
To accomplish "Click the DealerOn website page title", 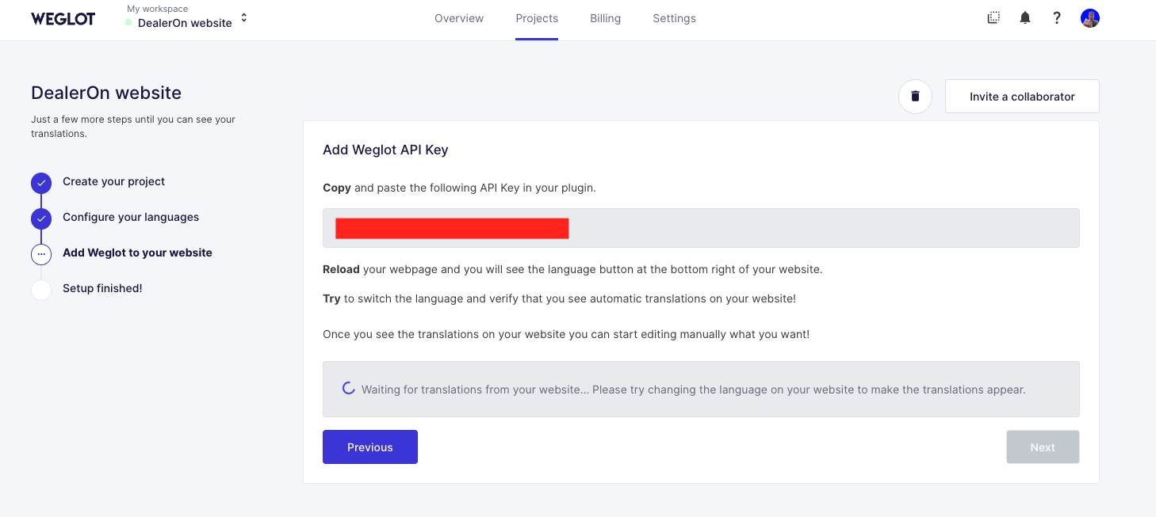I will (106, 93).
